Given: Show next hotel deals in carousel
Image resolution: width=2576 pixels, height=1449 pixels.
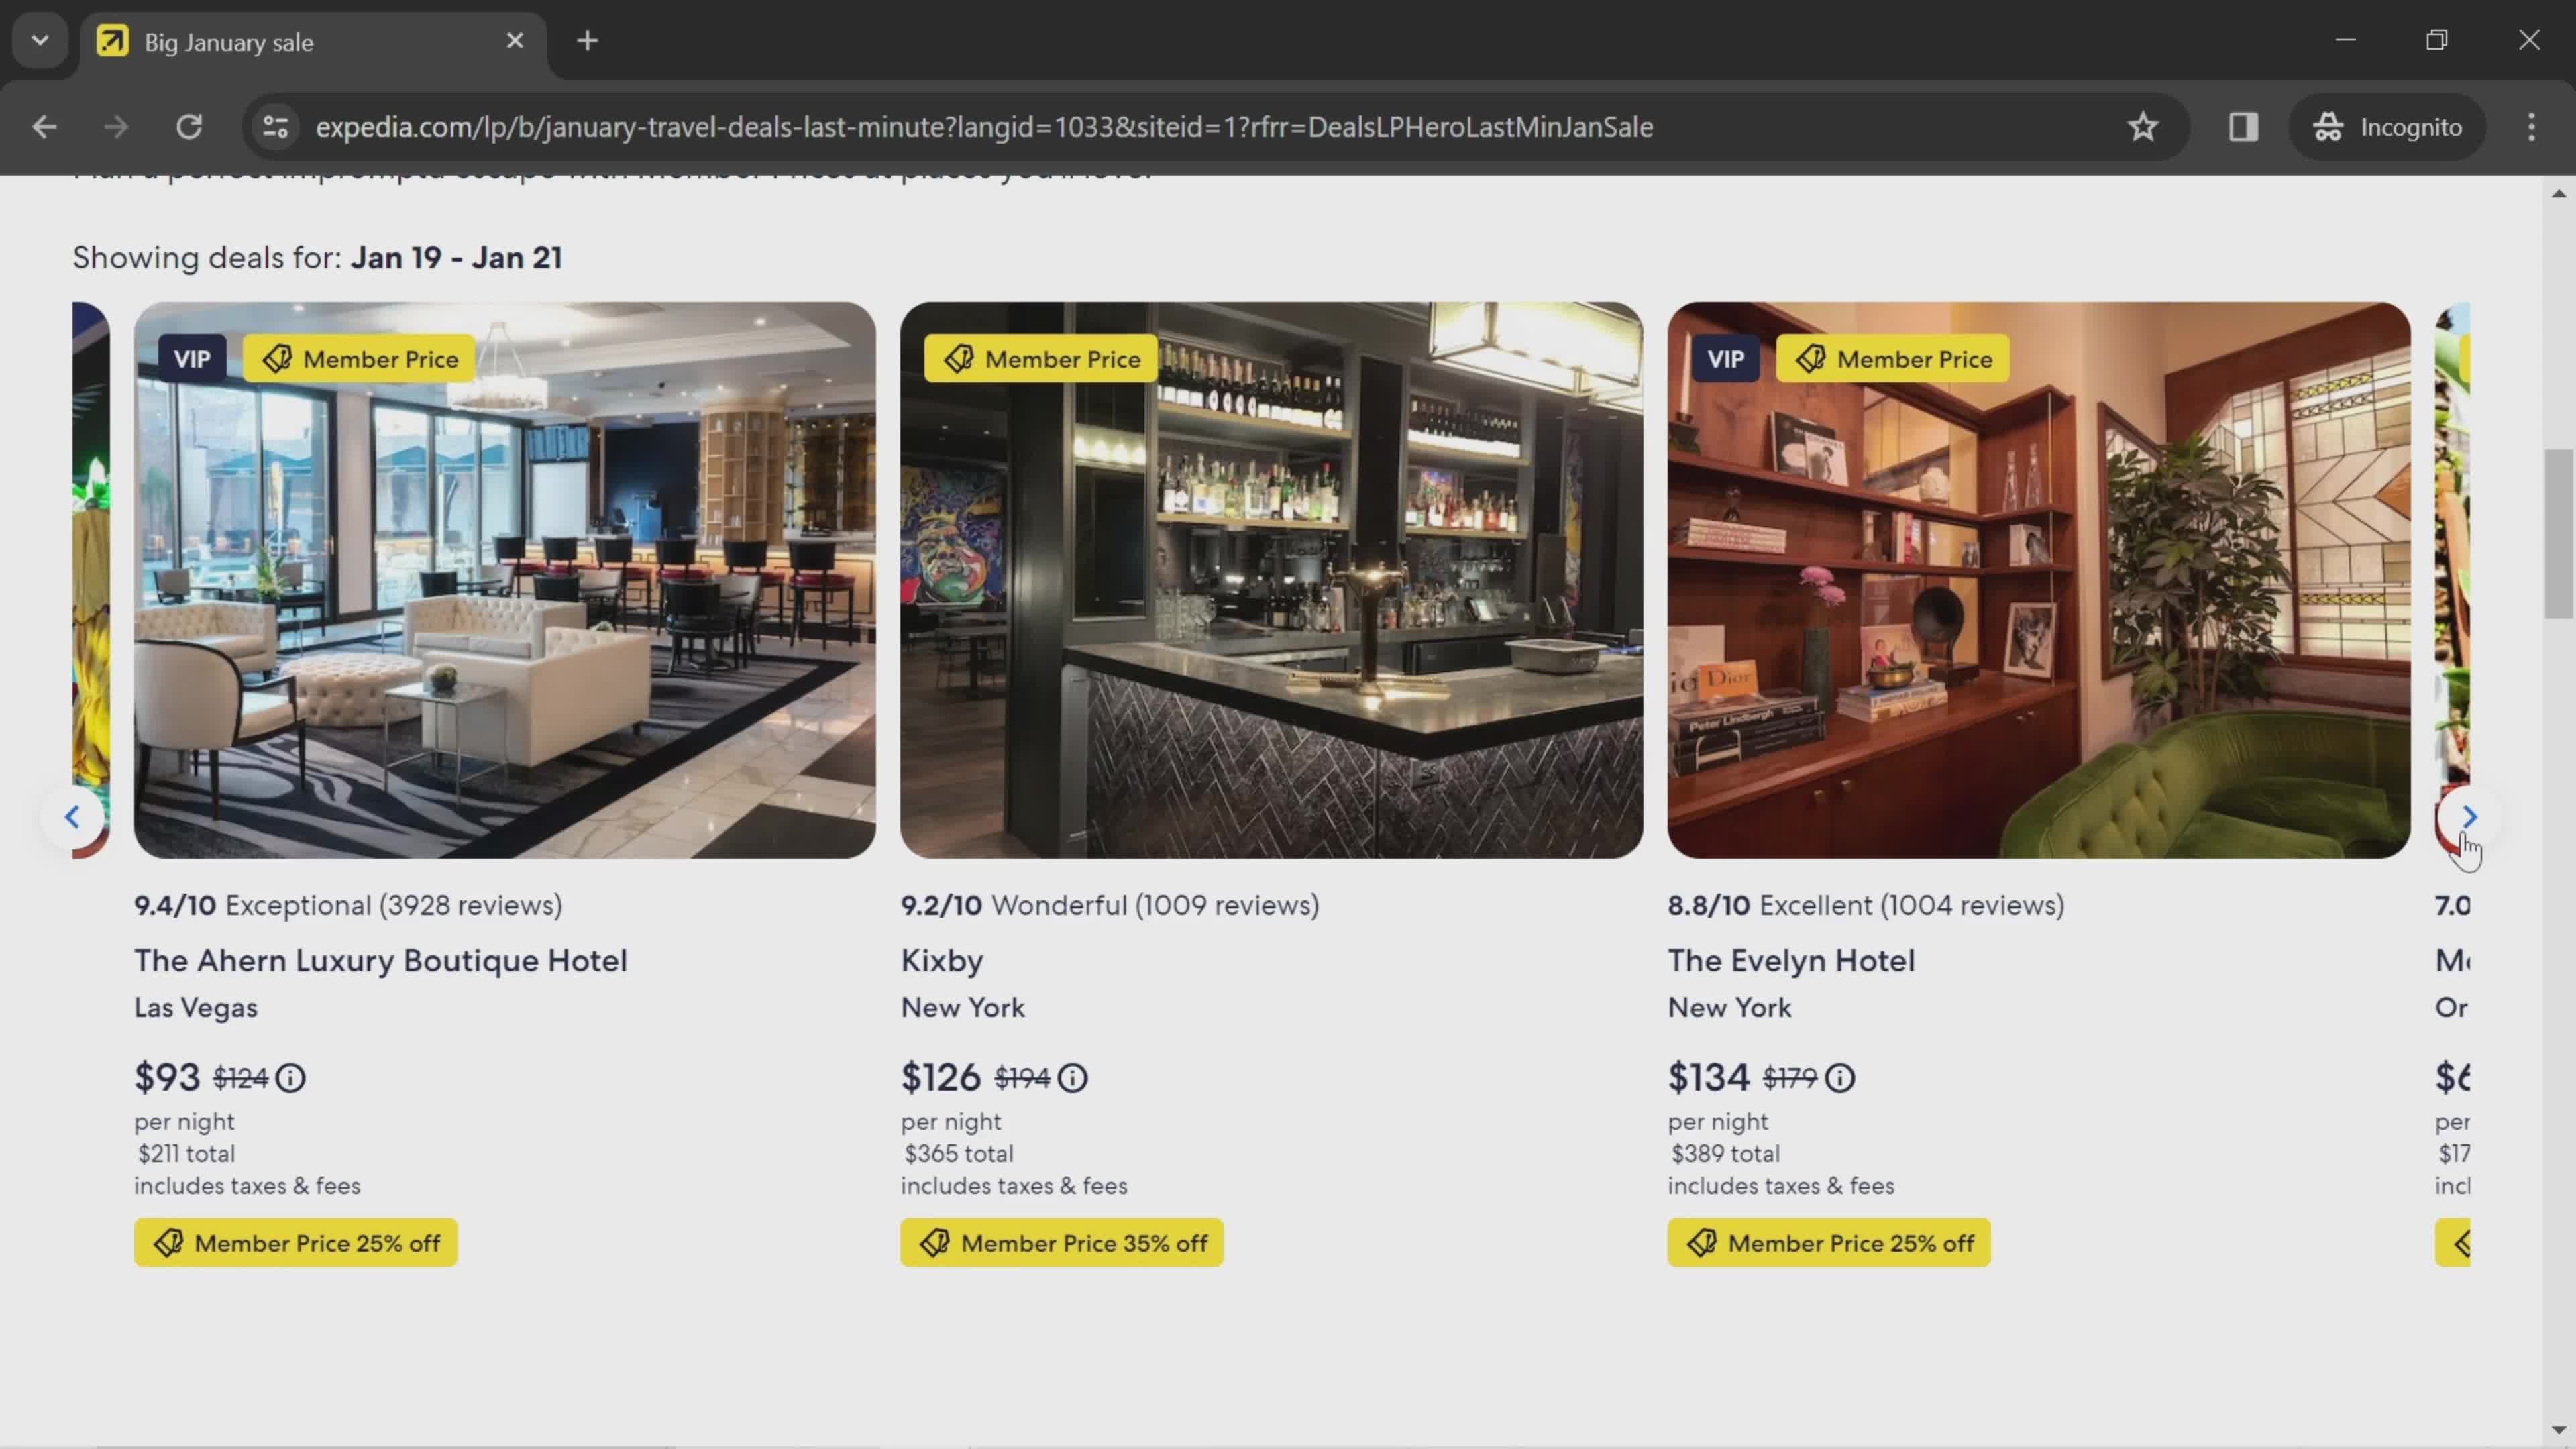Looking at the screenshot, I should [2468, 817].
